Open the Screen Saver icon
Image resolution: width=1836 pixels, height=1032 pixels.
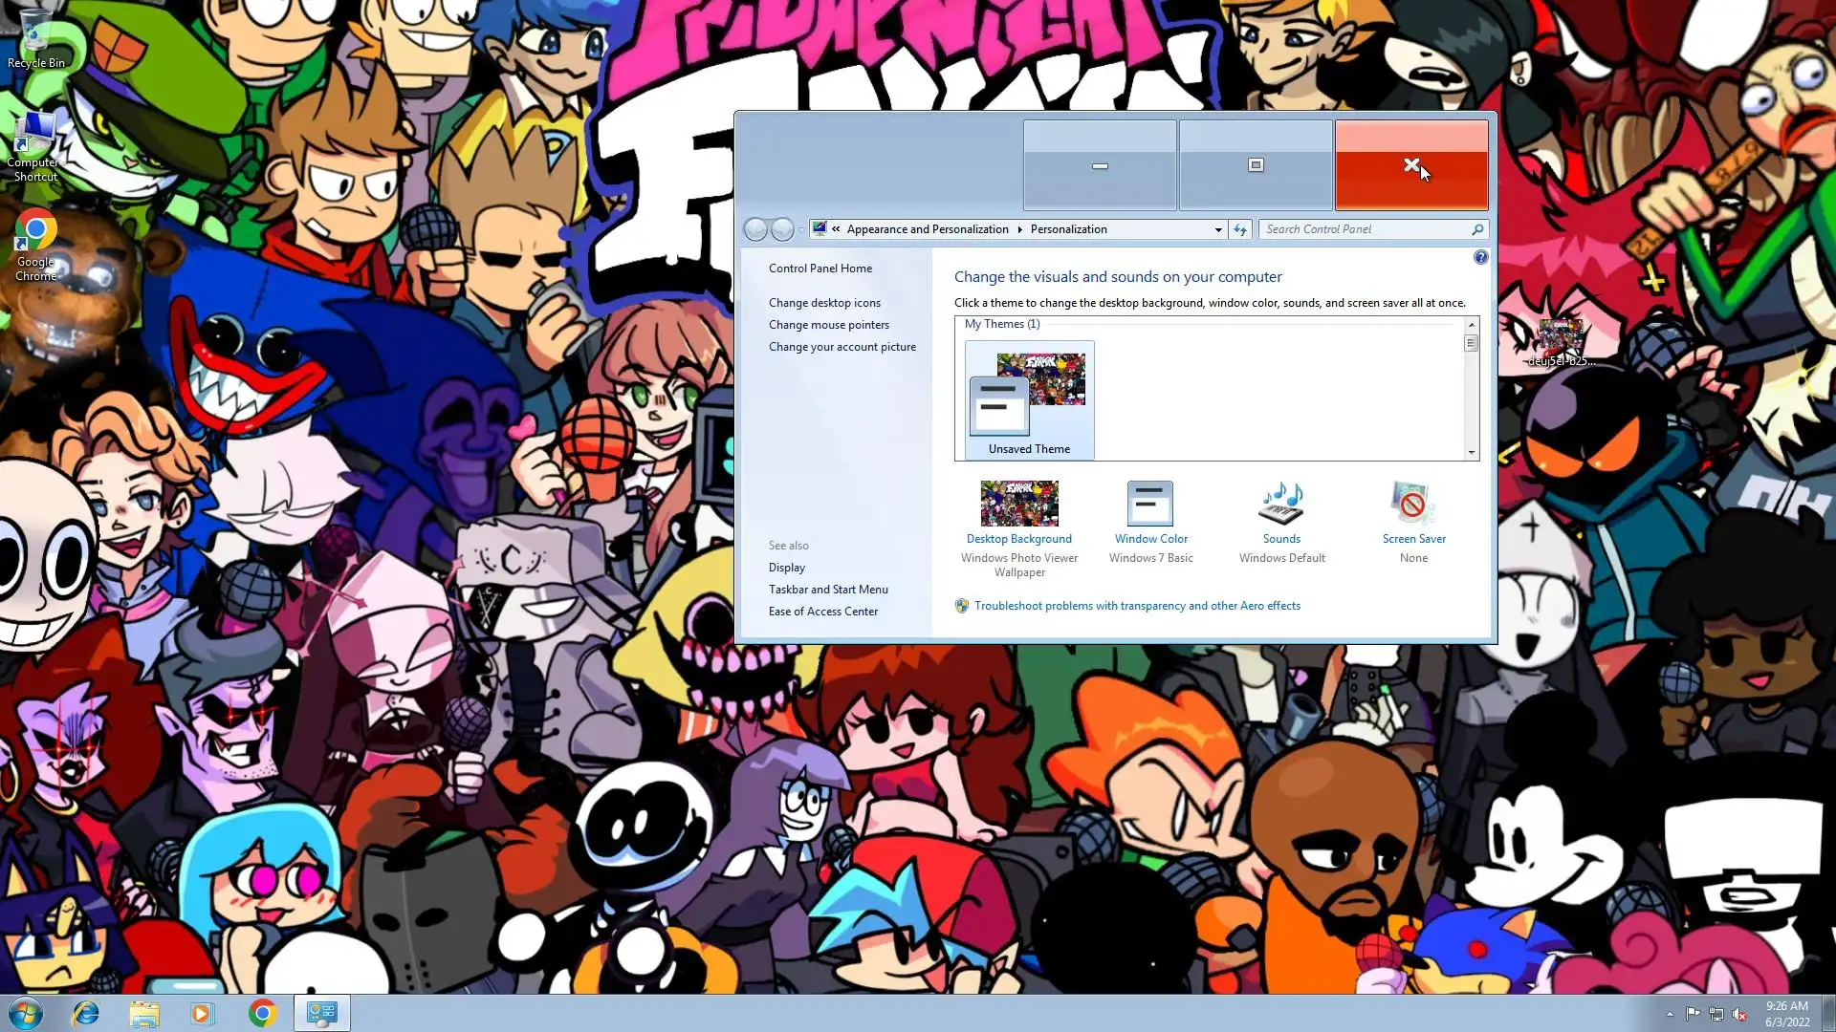click(1413, 504)
